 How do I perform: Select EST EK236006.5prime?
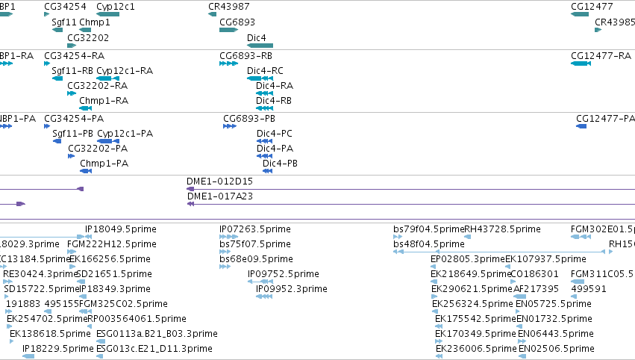pos(476,349)
